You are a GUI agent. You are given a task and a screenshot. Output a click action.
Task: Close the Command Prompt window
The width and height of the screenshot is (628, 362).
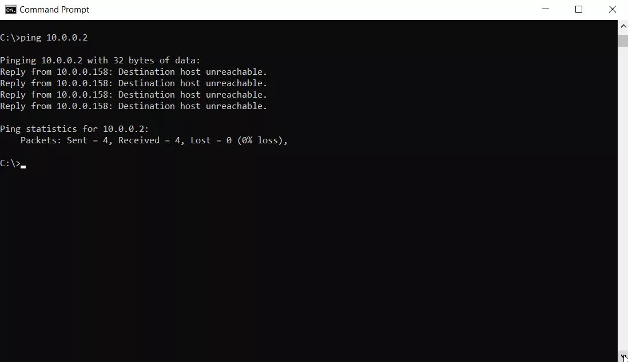613,9
